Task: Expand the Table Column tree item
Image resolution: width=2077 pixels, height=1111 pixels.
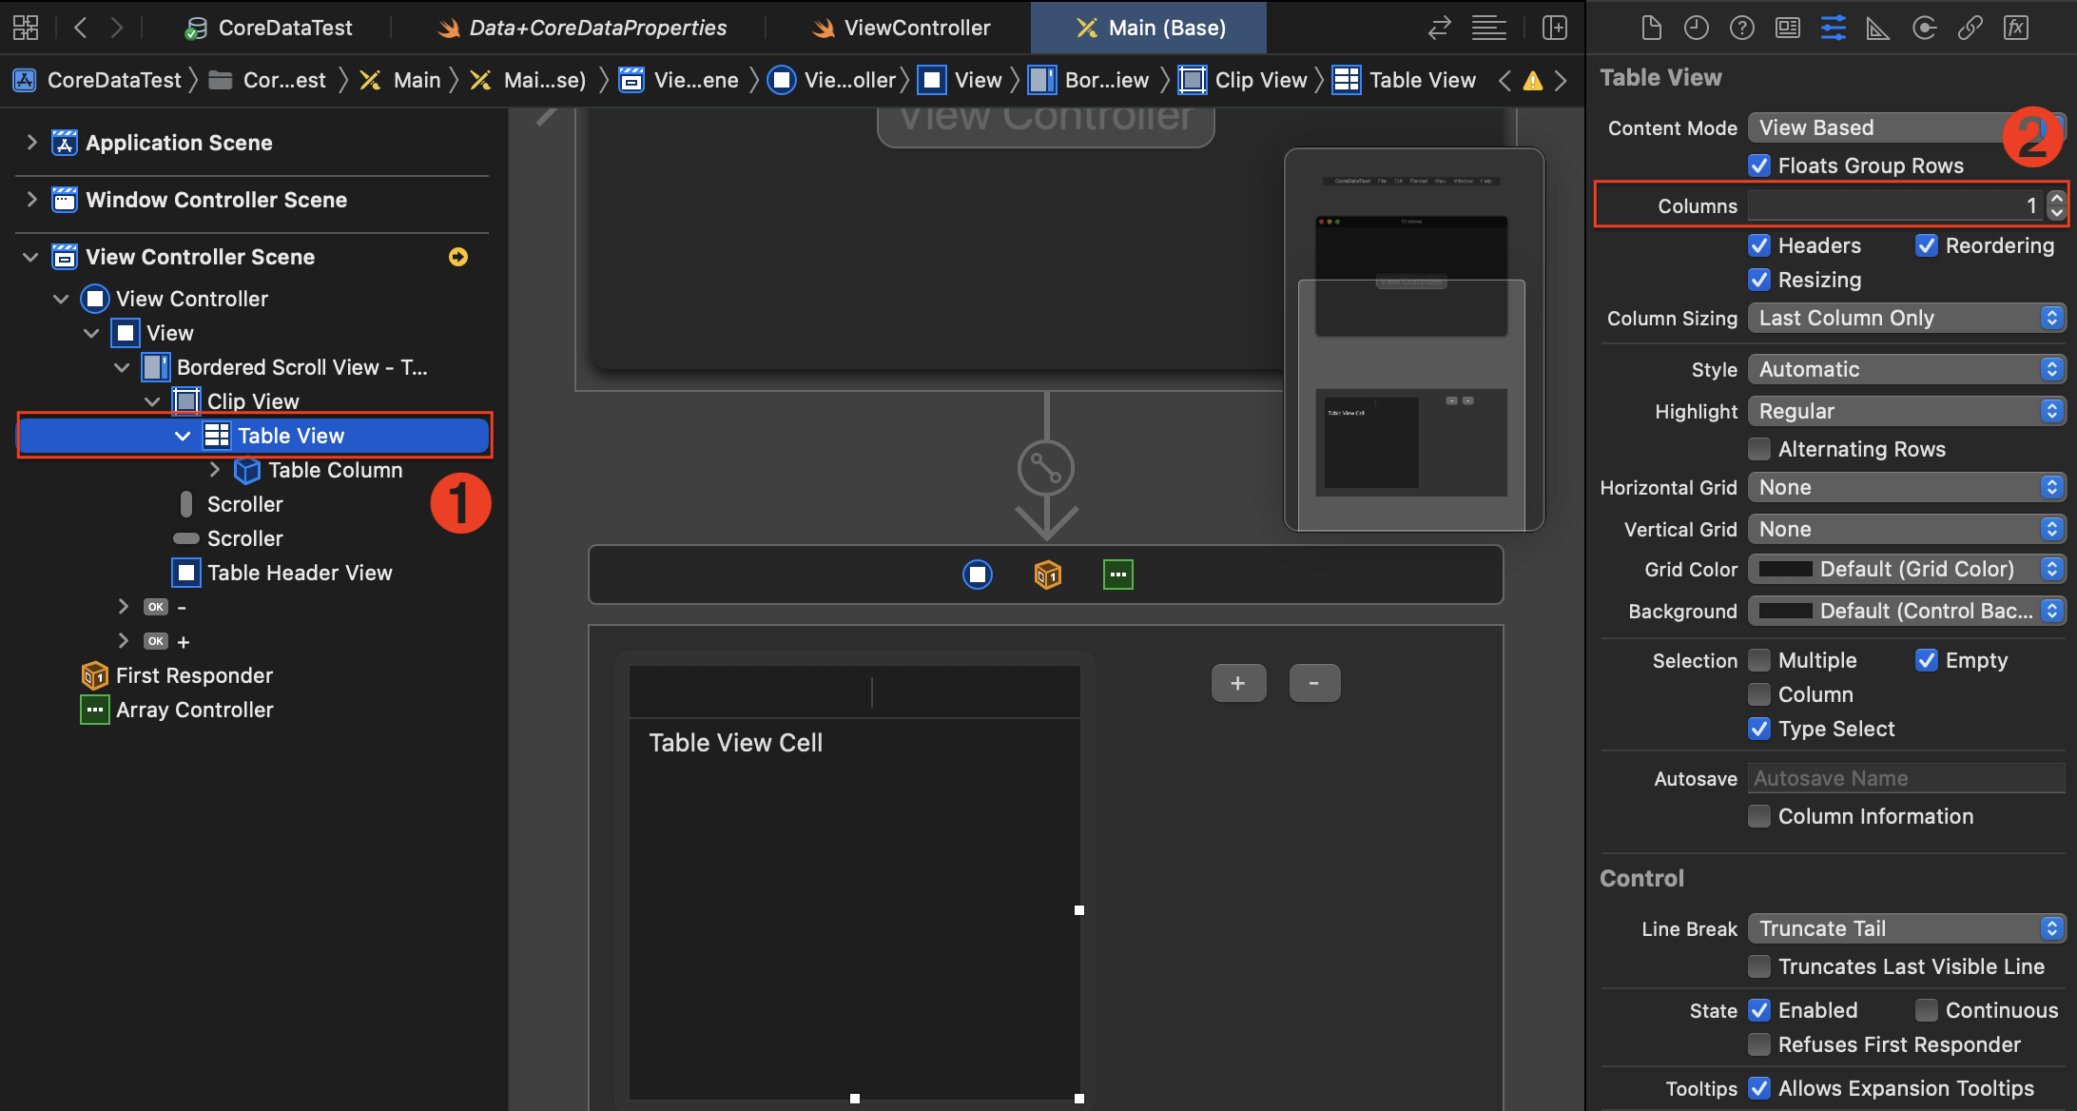Action: coord(215,470)
